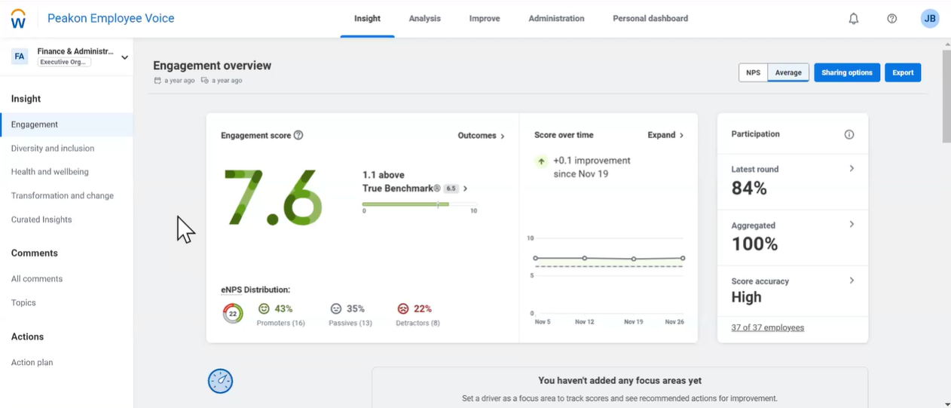
Task: Click the True Benchmark score bar
Action: click(420, 204)
